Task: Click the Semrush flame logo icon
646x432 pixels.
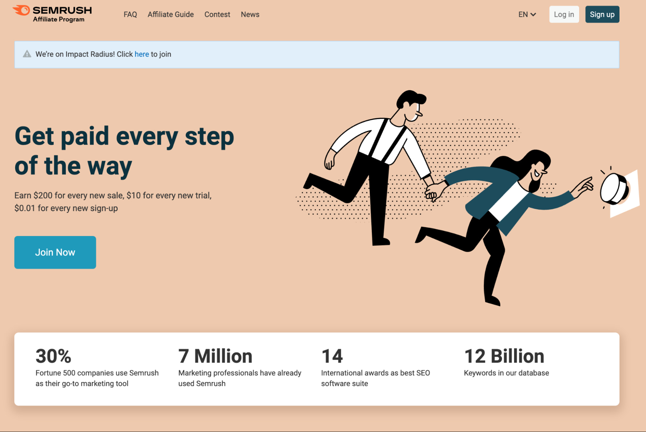Action: tap(21, 11)
